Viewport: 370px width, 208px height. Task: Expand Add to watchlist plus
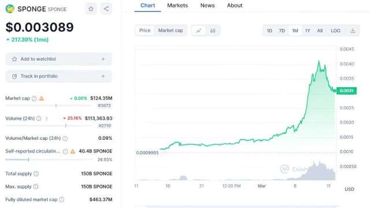click(x=103, y=59)
